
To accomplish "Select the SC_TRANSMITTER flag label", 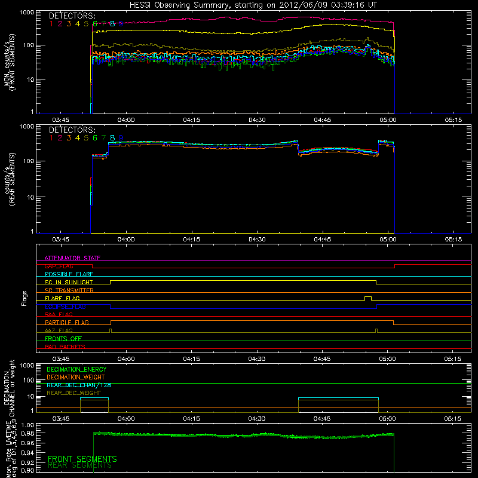I will [x=69, y=290].
